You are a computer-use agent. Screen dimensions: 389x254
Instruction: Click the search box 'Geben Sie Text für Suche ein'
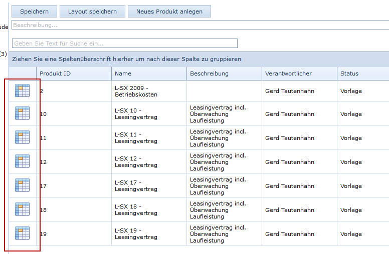(124, 43)
